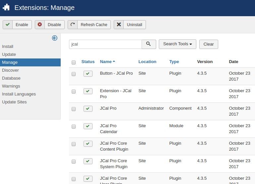Viewport: 255px width, 184px height.
Task: Click the Component type cell
Action: 180,108
